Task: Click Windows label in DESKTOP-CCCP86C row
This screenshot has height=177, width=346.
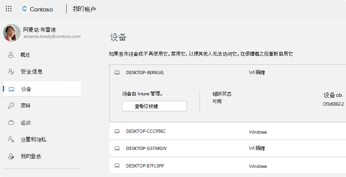Action: coord(258,132)
